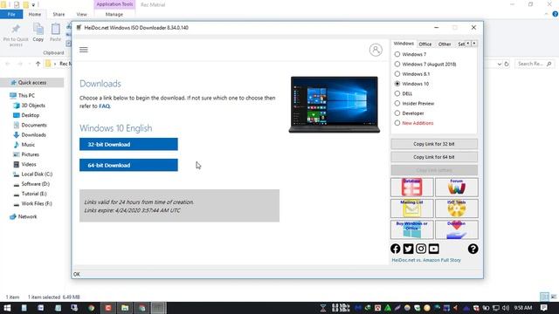Image resolution: width=559 pixels, height=314 pixels.
Task: Click the volume icon in system tray
Action: pyautogui.click(x=506, y=308)
